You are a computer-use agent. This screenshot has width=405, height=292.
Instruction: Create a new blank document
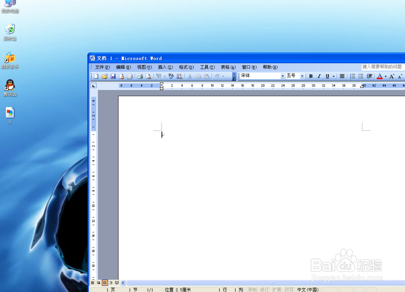96,77
